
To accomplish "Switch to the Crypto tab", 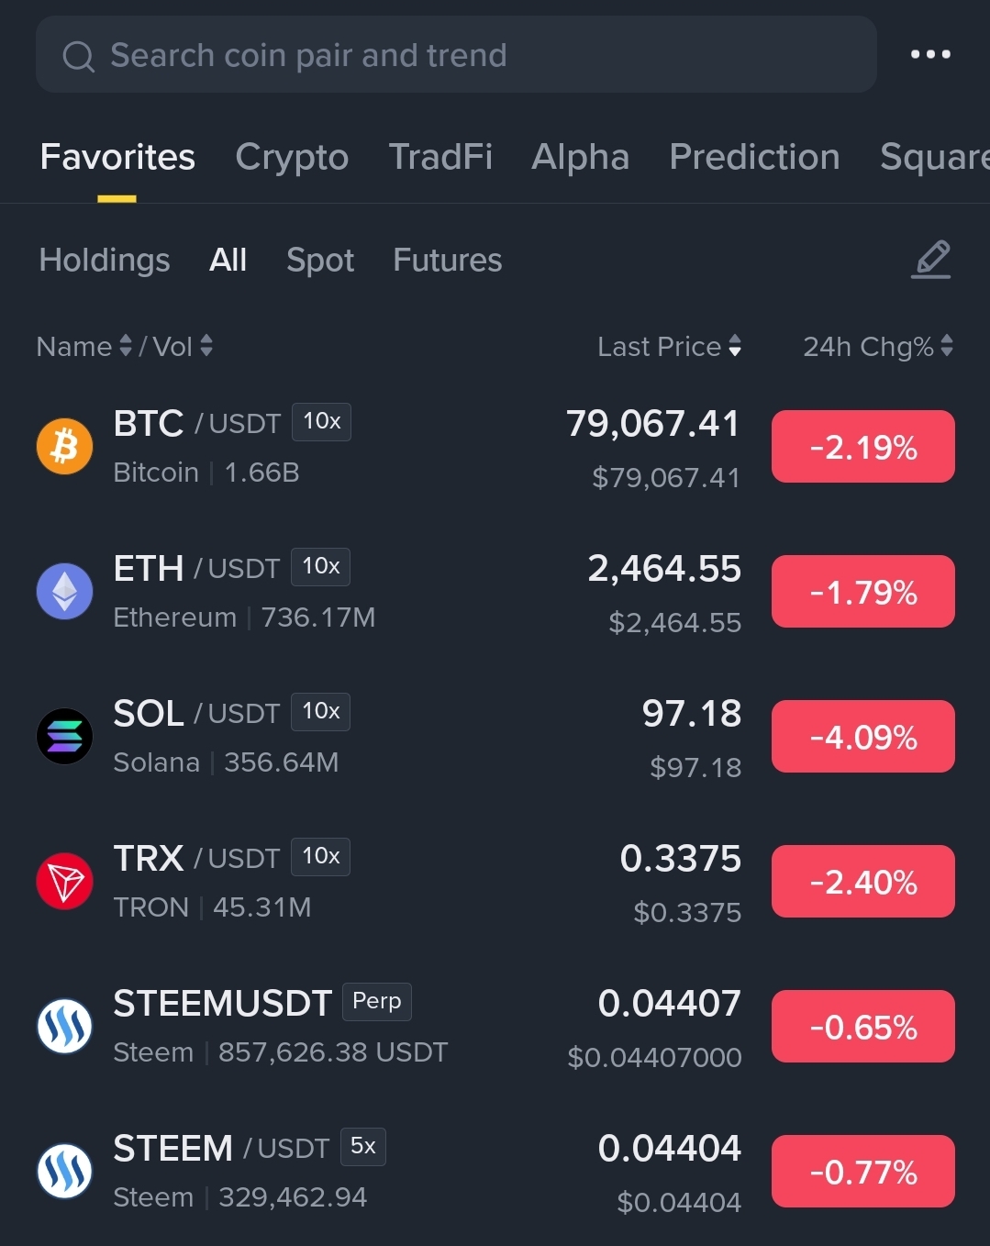I will click(x=292, y=157).
